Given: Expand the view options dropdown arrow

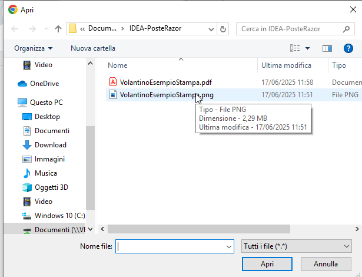Looking at the screenshot, I should pyautogui.click(x=307, y=48).
